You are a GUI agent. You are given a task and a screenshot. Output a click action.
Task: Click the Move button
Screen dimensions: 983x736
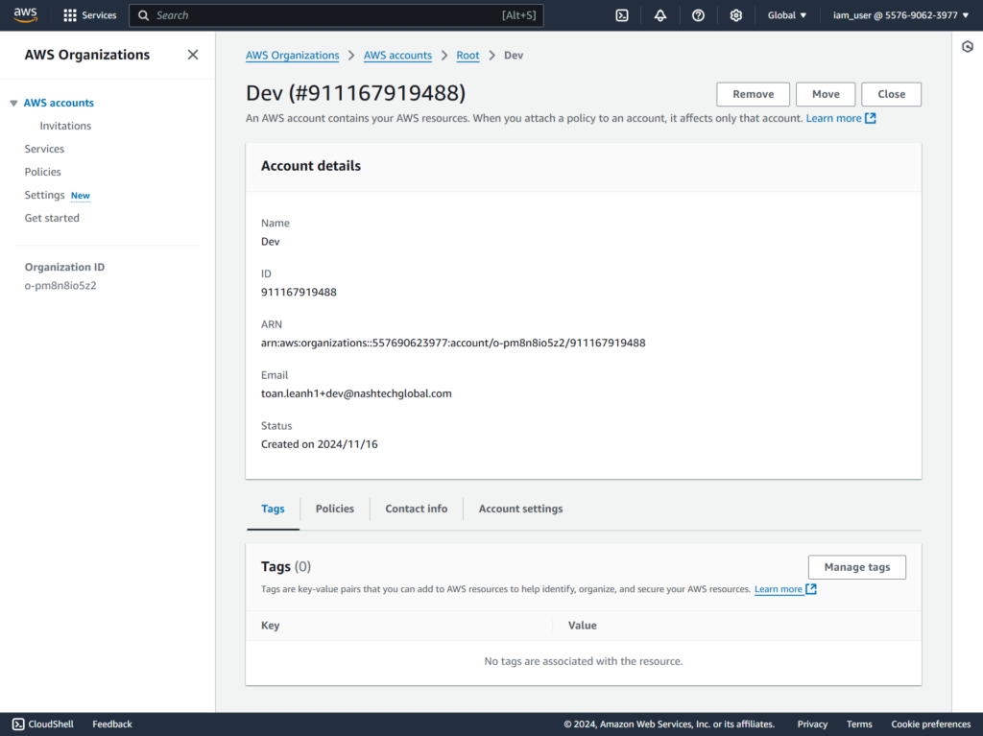click(x=826, y=94)
